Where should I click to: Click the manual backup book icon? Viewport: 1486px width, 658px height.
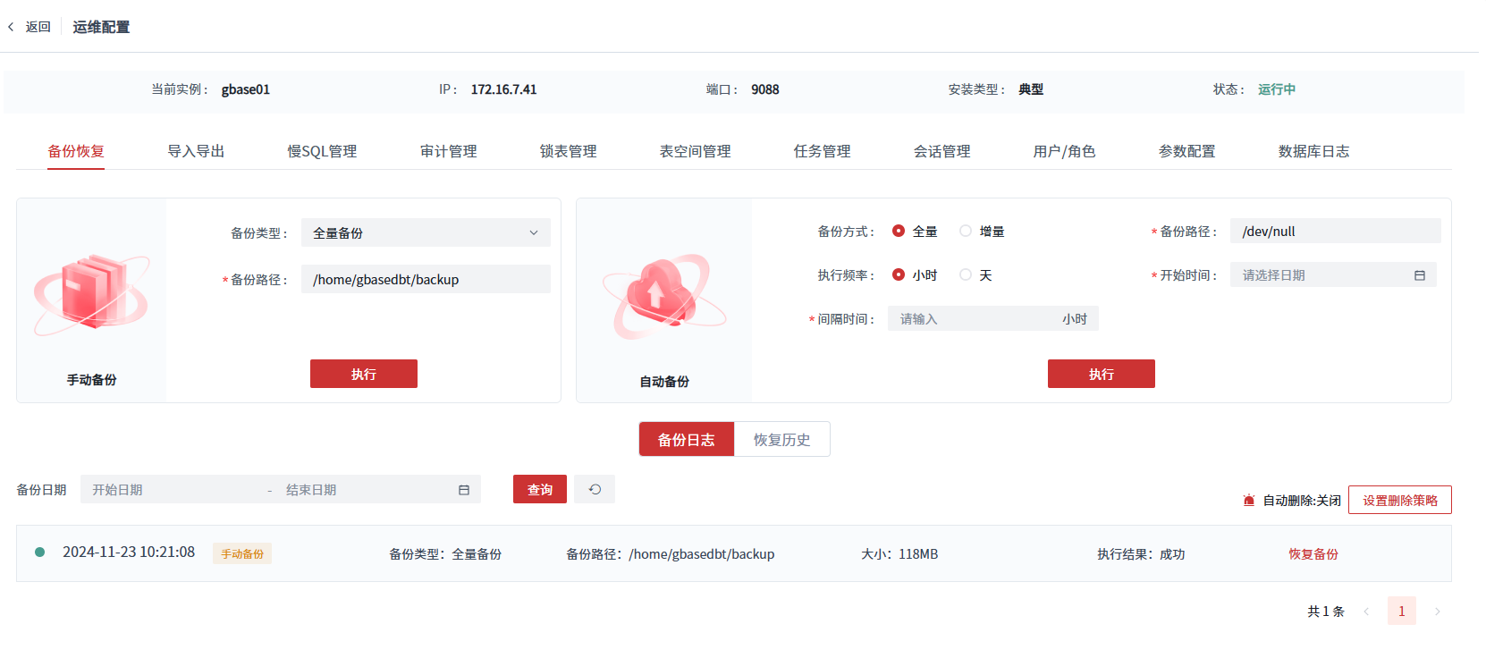click(x=91, y=293)
